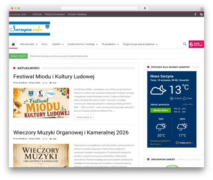Click the cloud and moon weather icon
Screen dimensions: 213x180
pyautogui.click(x=158, y=90)
